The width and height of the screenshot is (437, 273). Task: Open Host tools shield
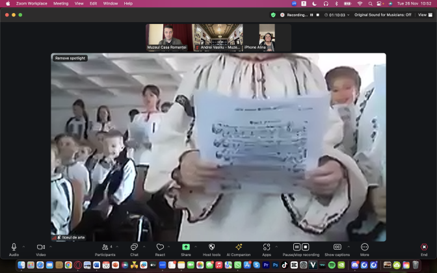(x=211, y=248)
